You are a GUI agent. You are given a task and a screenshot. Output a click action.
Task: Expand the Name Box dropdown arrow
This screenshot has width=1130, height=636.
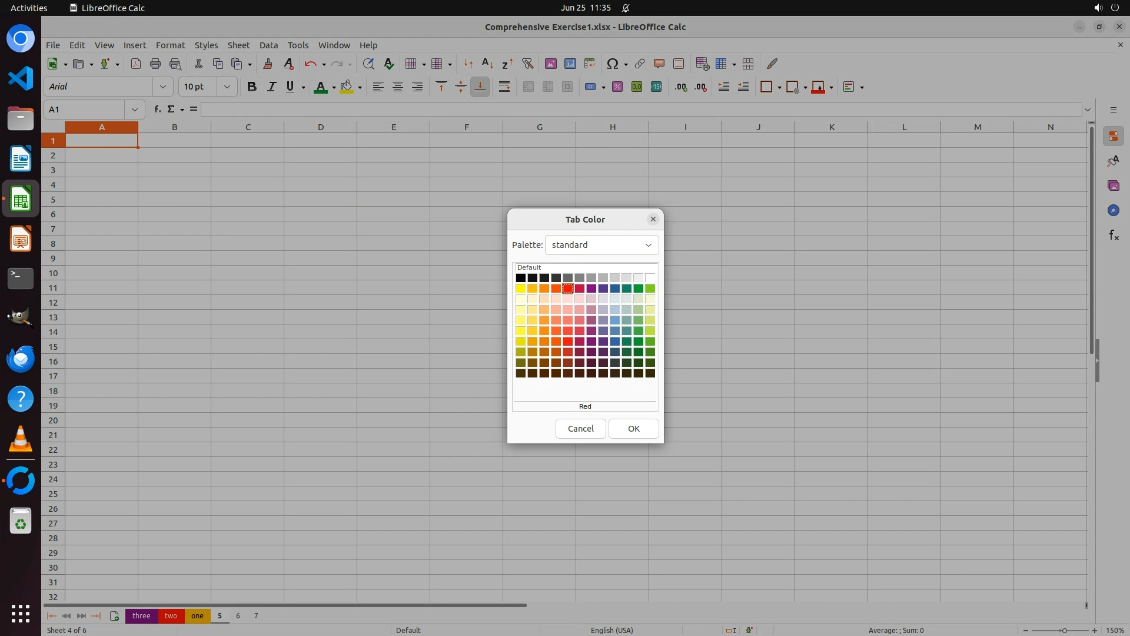(x=135, y=110)
